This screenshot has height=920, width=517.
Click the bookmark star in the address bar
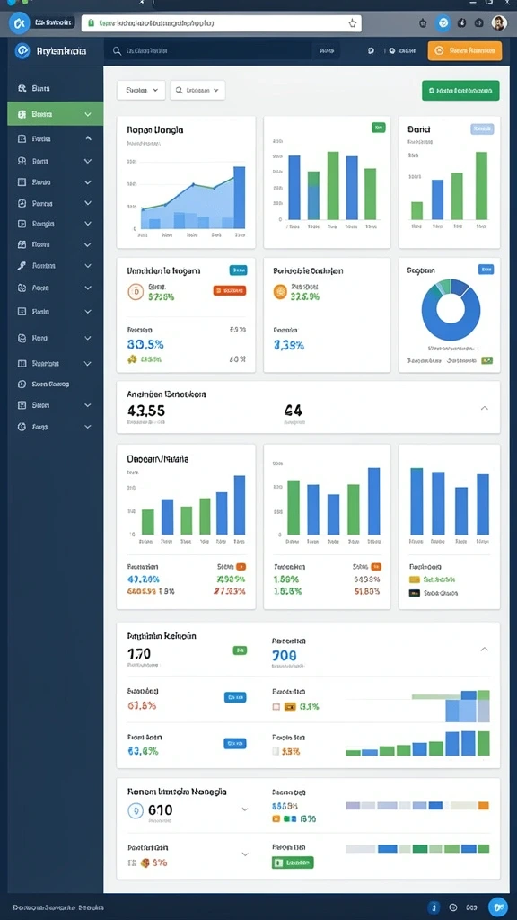(352, 22)
